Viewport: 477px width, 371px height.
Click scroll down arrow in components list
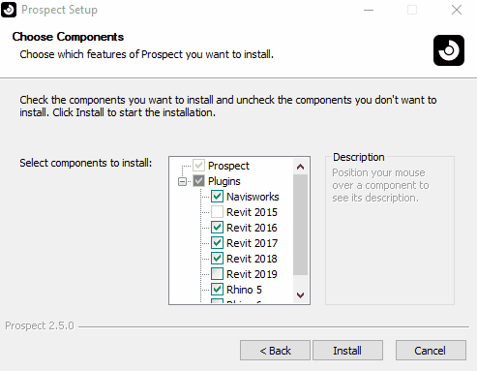(300, 295)
